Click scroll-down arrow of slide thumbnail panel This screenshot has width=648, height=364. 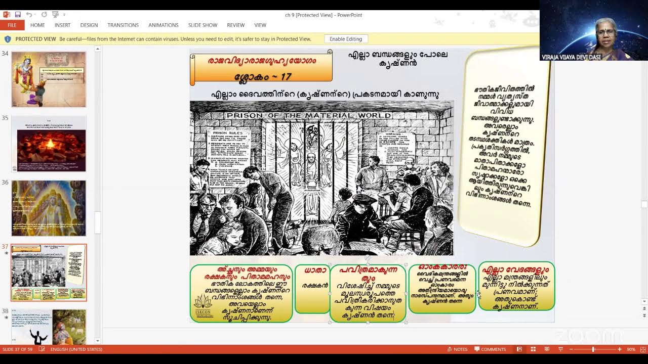(98, 341)
